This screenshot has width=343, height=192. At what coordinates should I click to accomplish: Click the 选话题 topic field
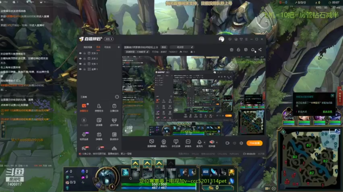(182, 47)
